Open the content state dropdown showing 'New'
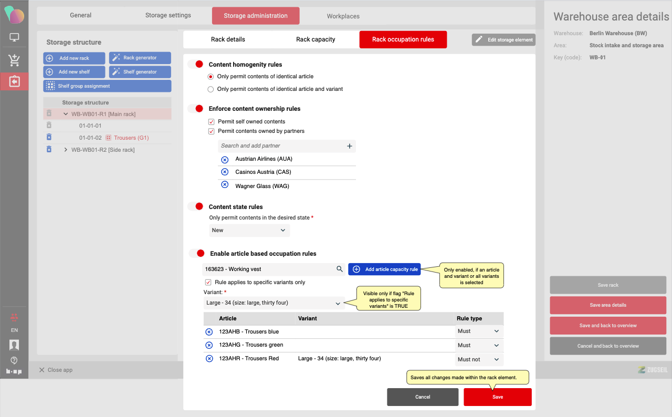 tap(249, 231)
